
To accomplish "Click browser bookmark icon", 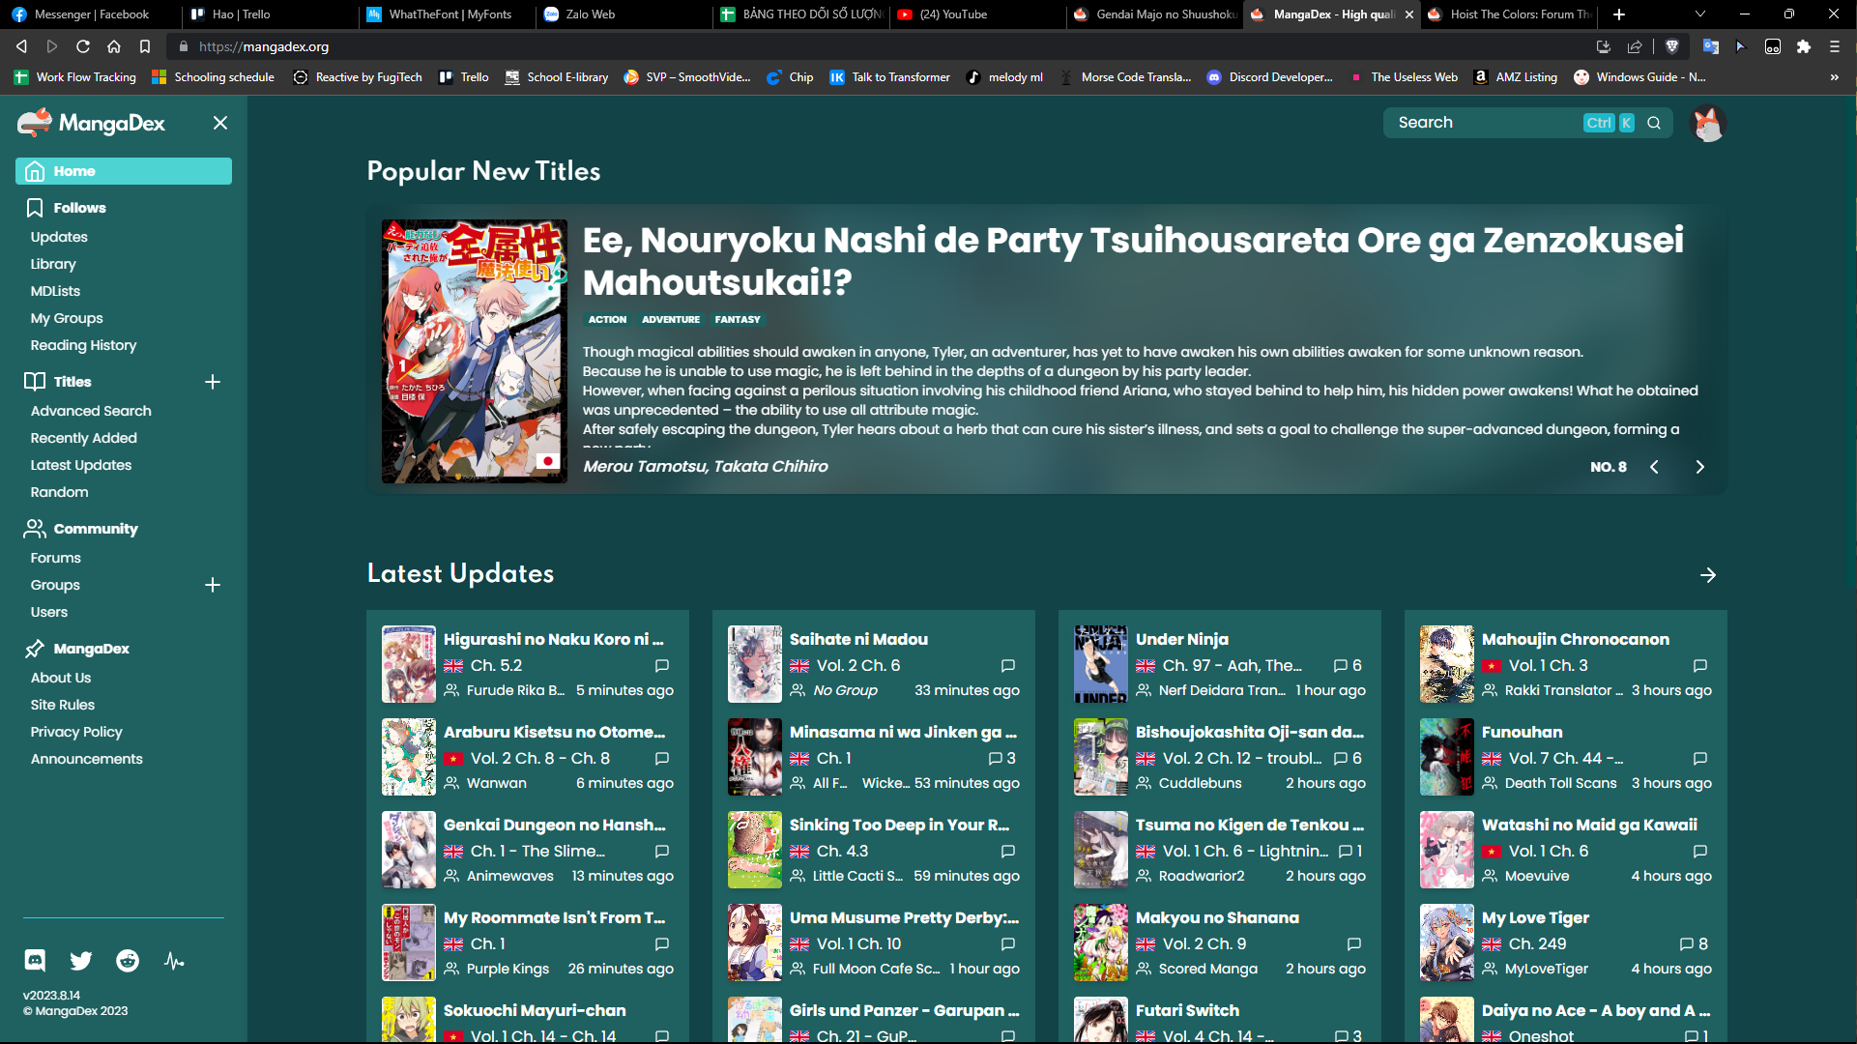I will click(x=145, y=46).
